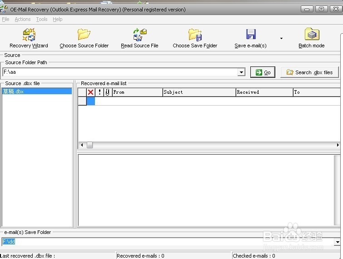The image size is (343, 259).
Task: Click the Save e-mail(s) floppy icon
Action: (x=251, y=34)
